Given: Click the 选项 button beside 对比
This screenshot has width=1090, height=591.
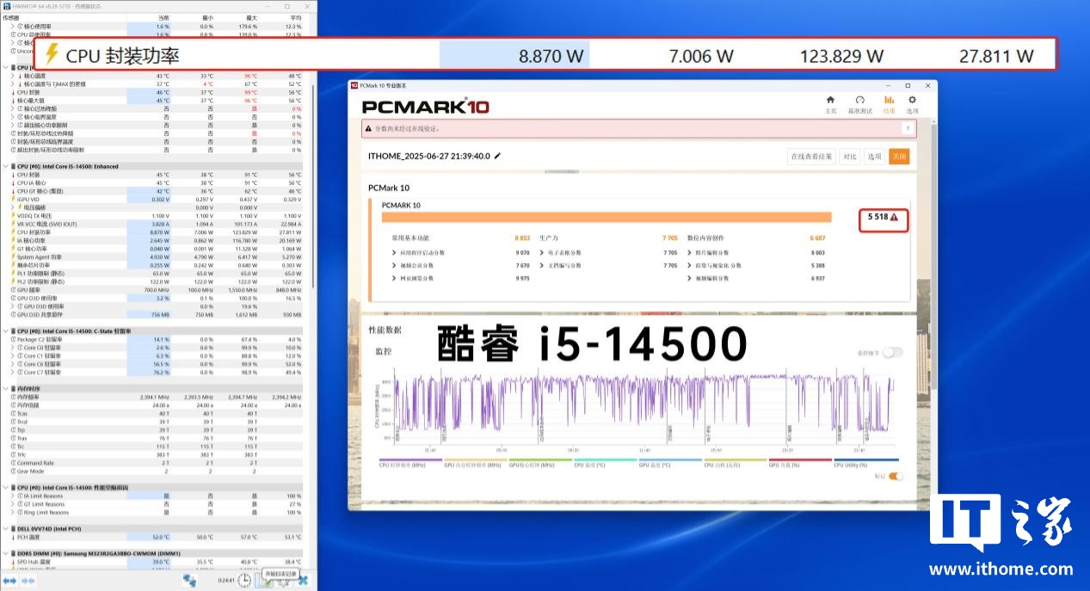Looking at the screenshot, I should tap(874, 157).
